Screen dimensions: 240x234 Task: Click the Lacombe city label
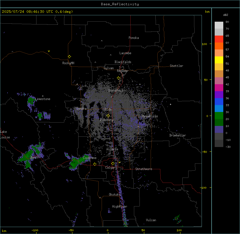125,53
